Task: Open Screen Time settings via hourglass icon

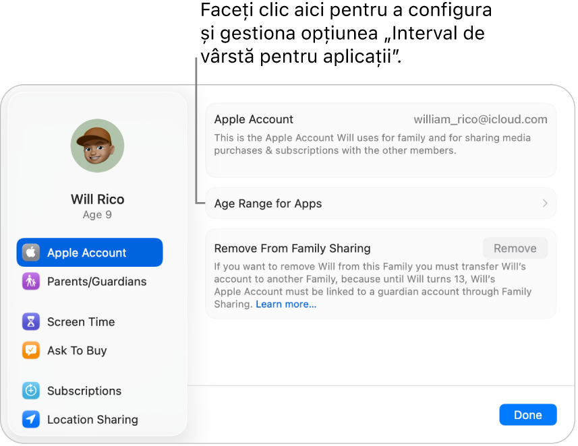Action: (x=31, y=321)
